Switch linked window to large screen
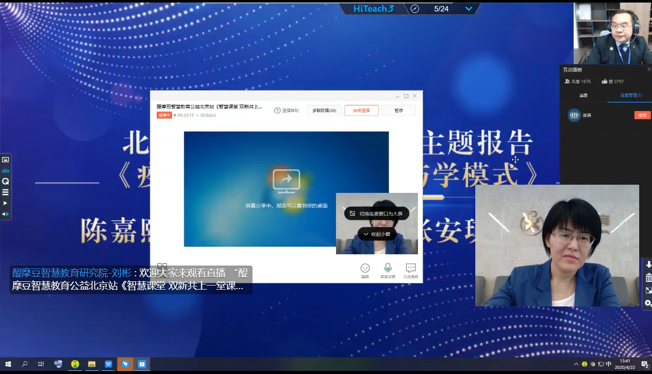652x374 pixels. point(376,213)
